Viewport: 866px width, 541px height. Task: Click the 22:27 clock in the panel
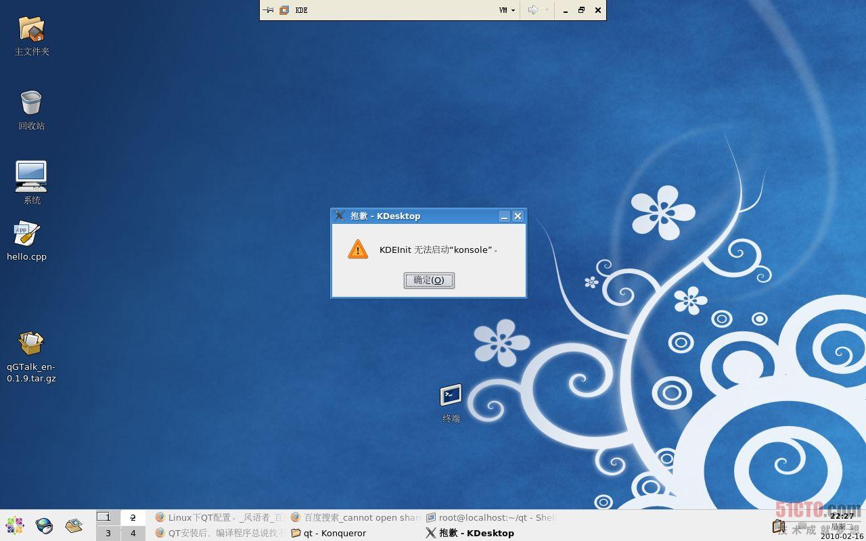(842, 516)
